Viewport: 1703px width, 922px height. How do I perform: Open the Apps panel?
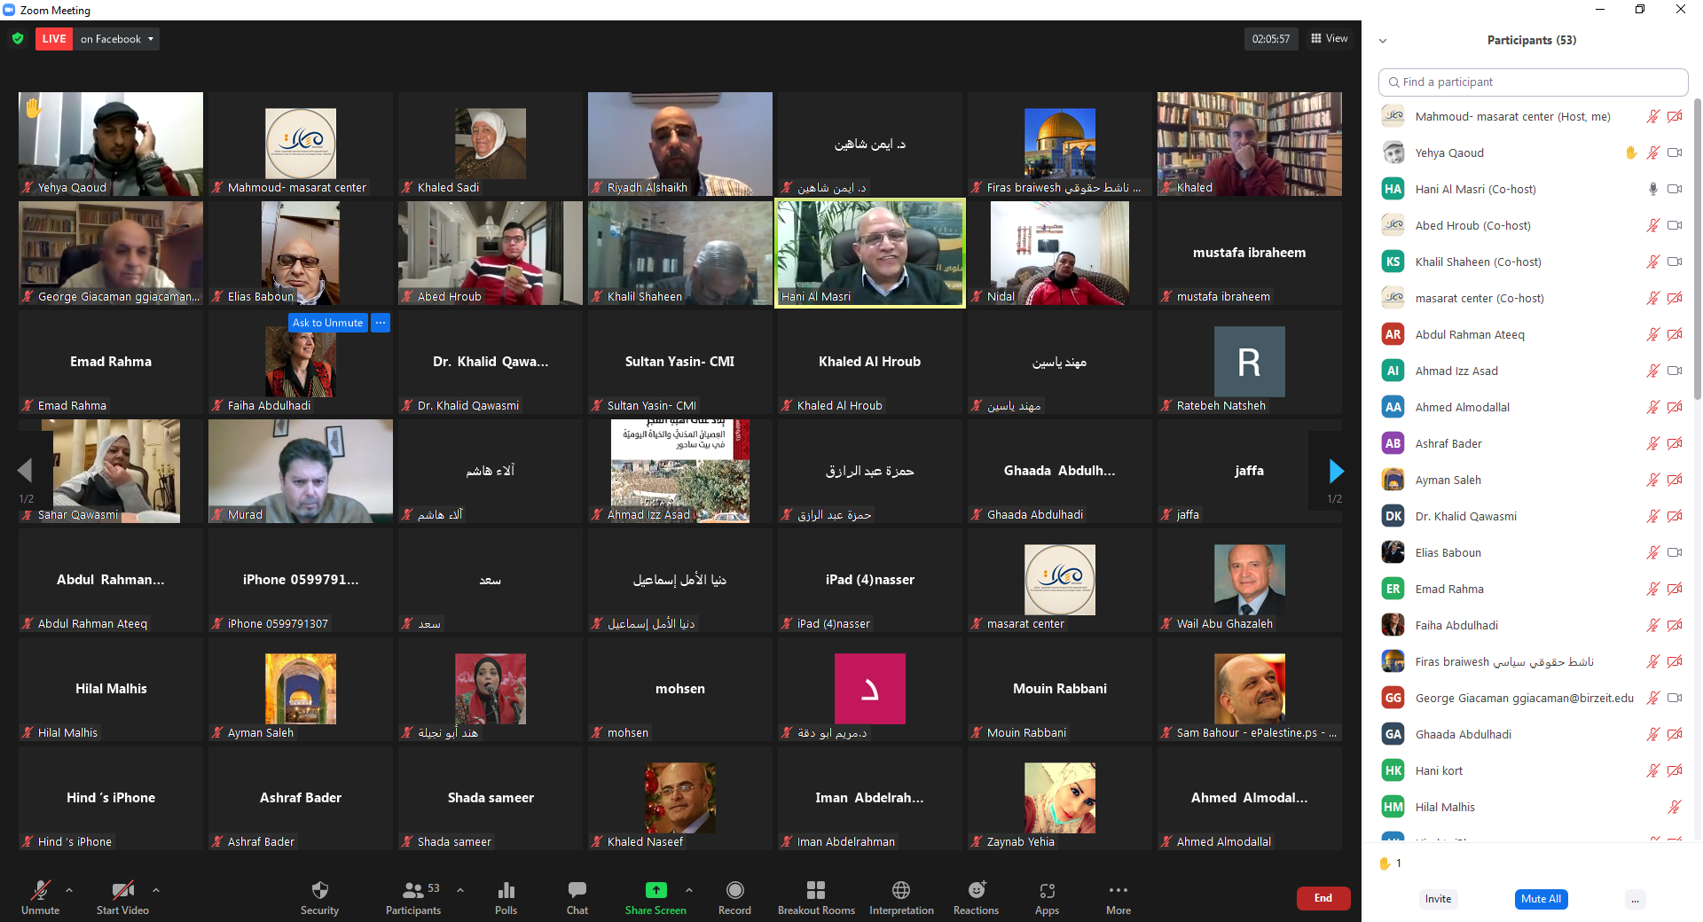tap(1047, 897)
